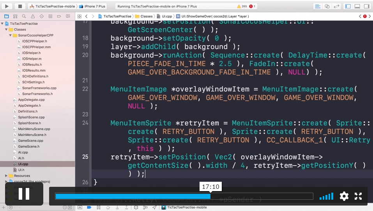Open SonarFrameworks.cpp in the navigator
The width and height of the screenshot is (373, 211).
(39, 88)
